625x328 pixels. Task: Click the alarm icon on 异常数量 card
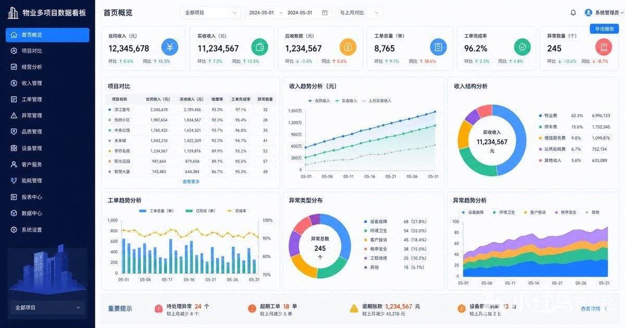[x=604, y=47]
